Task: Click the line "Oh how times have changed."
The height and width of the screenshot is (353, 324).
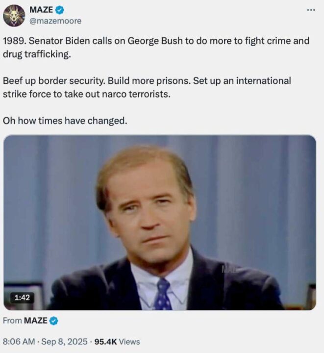Action: coord(65,120)
